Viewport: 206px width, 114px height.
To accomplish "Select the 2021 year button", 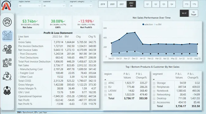I will tap(122, 4).
